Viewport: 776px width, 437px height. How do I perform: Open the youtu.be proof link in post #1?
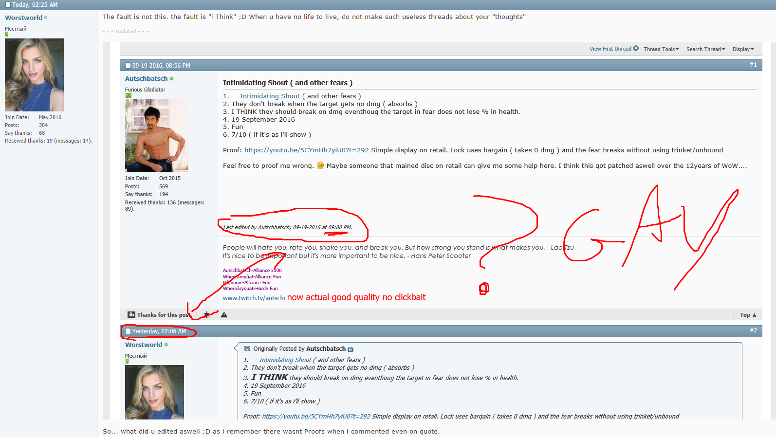pos(306,150)
